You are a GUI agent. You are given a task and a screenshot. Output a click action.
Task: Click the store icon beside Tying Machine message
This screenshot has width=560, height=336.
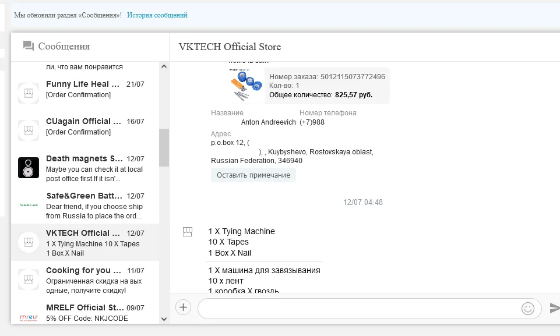pos(188,232)
